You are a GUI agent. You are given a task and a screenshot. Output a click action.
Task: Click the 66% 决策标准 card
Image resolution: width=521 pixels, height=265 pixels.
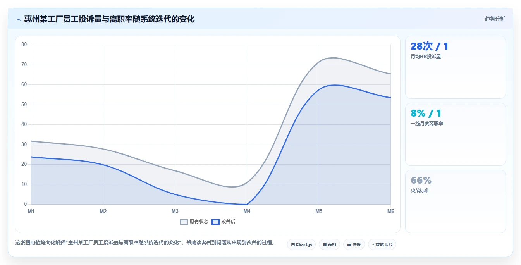pos(456,201)
